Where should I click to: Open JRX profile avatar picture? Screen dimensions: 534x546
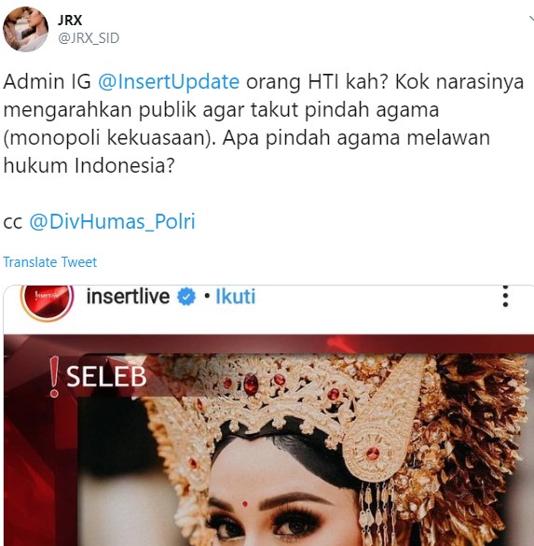coord(25,29)
